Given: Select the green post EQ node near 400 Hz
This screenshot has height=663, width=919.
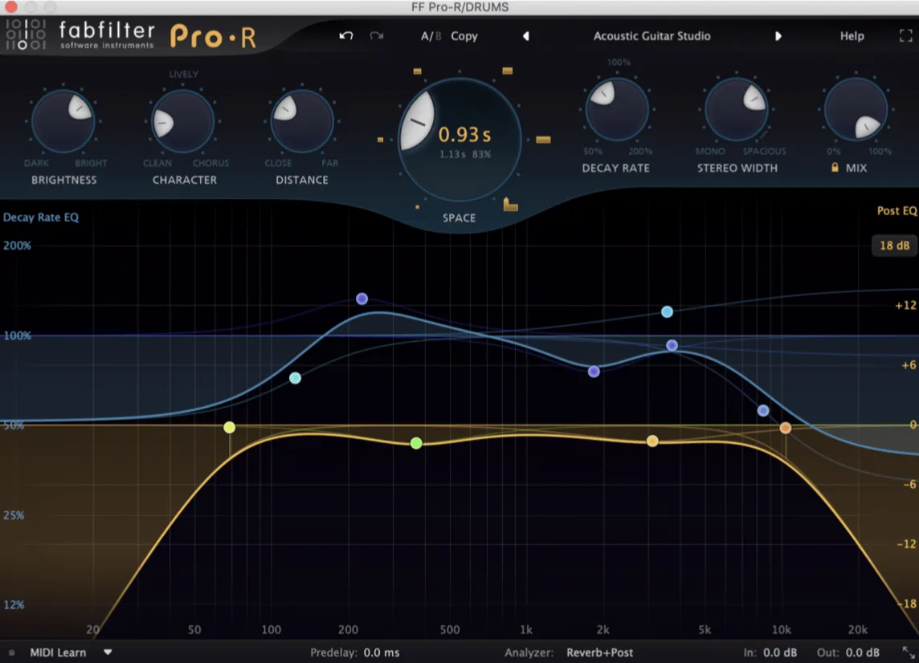Looking at the screenshot, I should coord(416,443).
